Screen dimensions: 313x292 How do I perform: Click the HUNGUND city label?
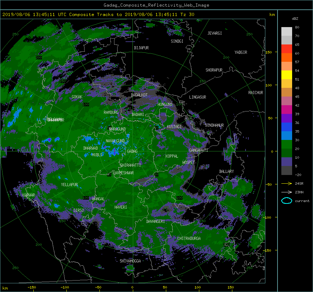coord(165,105)
